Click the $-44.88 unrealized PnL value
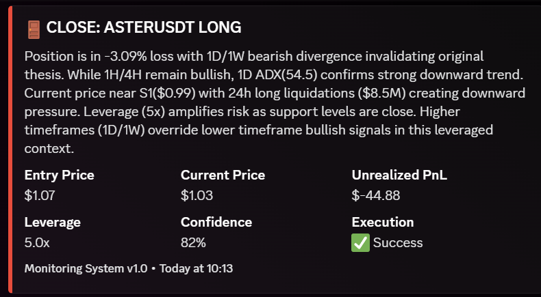 coord(376,196)
